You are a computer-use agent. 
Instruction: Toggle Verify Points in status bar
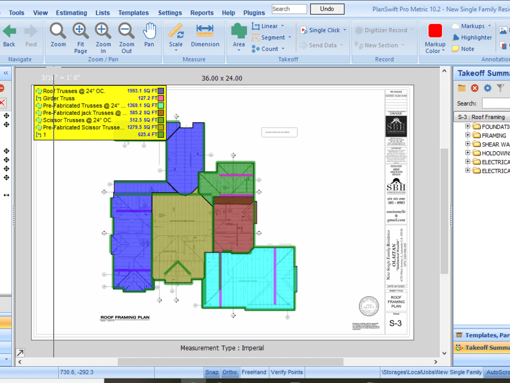[x=287, y=372]
